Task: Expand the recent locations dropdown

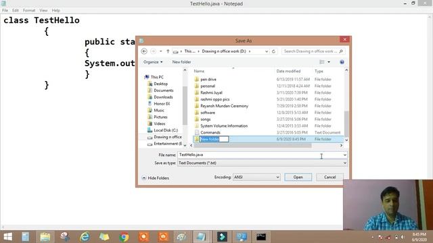Action: (x=161, y=51)
